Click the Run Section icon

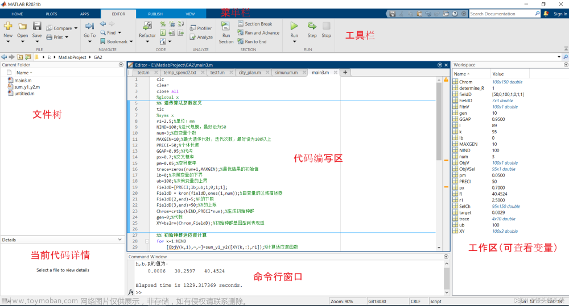point(226,26)
